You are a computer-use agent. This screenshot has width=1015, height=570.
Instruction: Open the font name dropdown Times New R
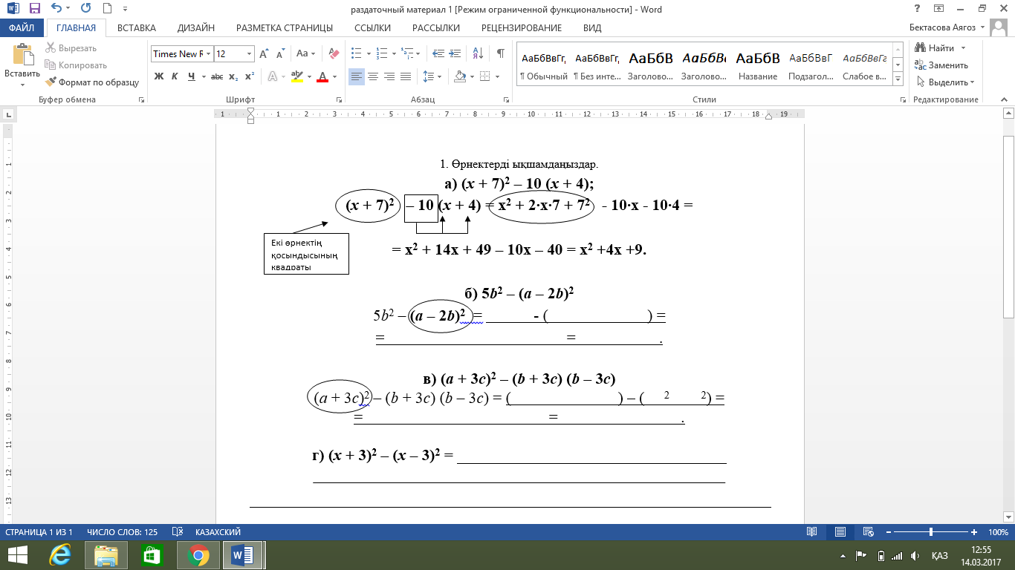[x=210, y=53]
